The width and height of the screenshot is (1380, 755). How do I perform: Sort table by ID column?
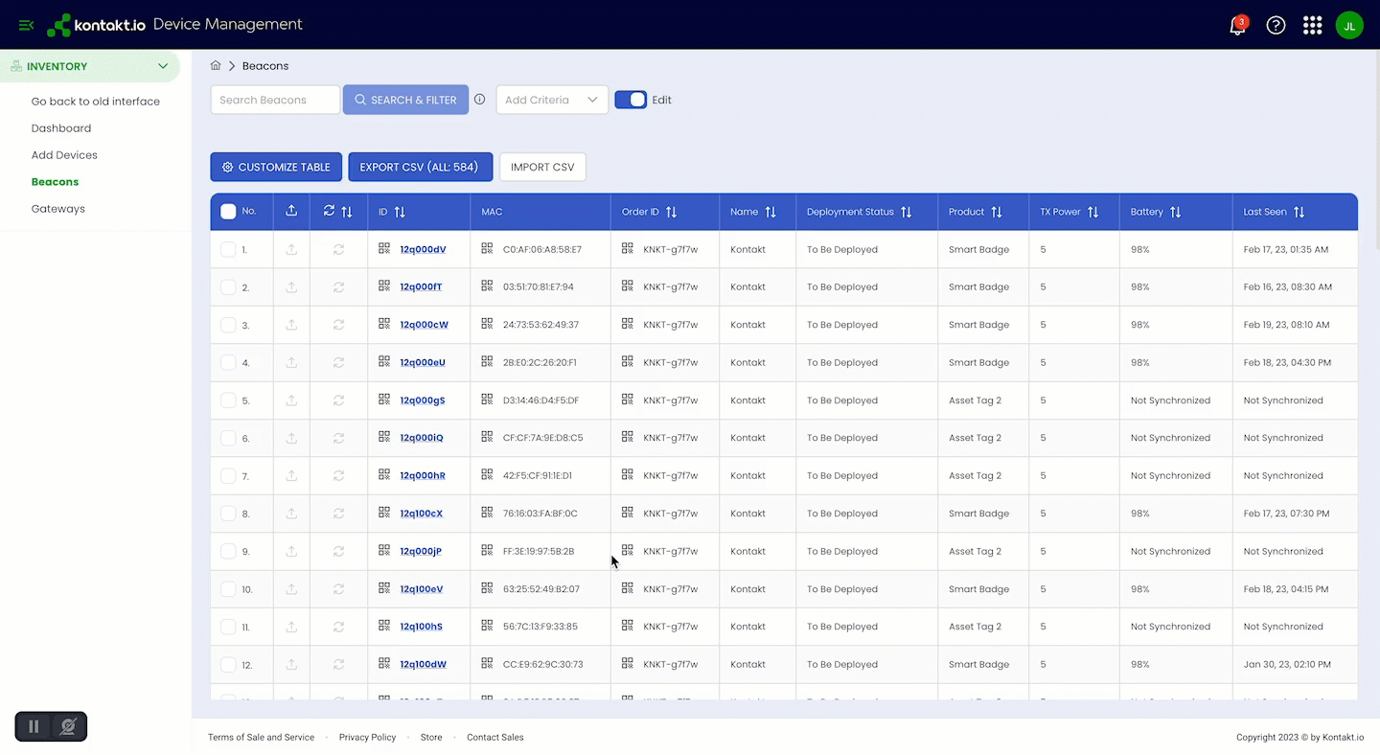400,212
